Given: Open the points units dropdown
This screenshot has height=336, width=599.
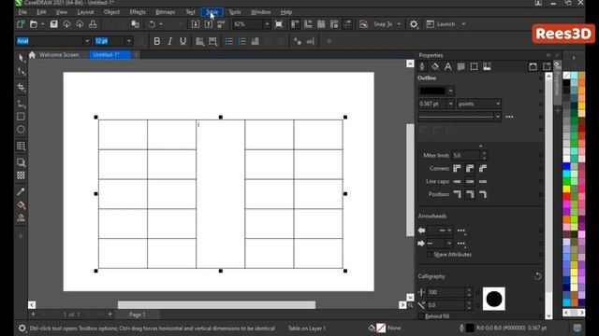Looking at the screenshot, I should coord(498,104).
